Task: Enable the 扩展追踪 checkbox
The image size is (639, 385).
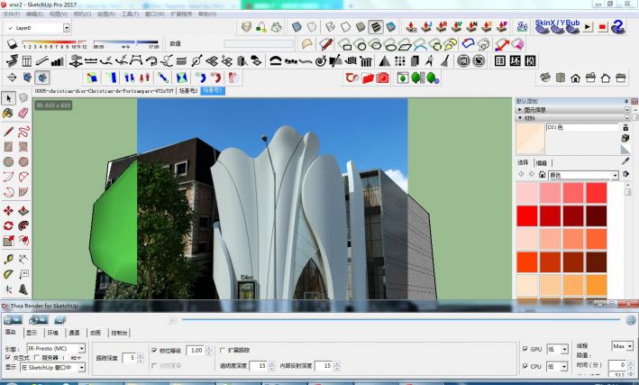Action: (x=223, y=350)
